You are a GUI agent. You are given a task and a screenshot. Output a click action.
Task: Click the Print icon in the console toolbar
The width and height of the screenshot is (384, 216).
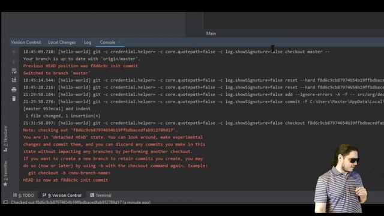click(14, 89)
